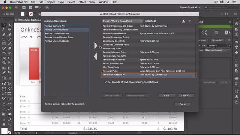
Task: Open the File menu
Action: [33, 2]
